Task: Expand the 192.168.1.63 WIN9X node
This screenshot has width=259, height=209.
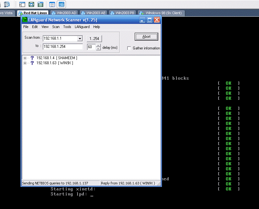Action: point(25,63)
